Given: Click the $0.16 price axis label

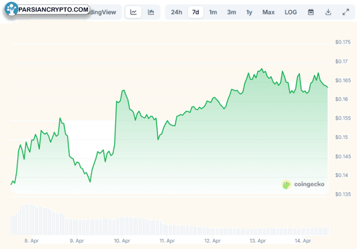Looking at the screenshot, I should coord(342,99).
